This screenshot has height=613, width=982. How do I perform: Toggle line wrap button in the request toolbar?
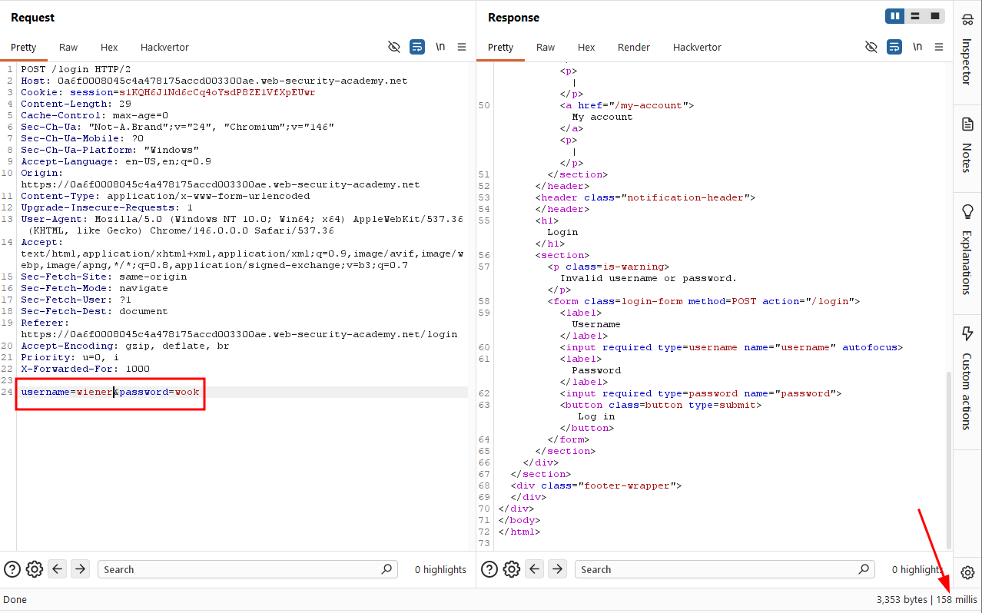tap(417, 47)
